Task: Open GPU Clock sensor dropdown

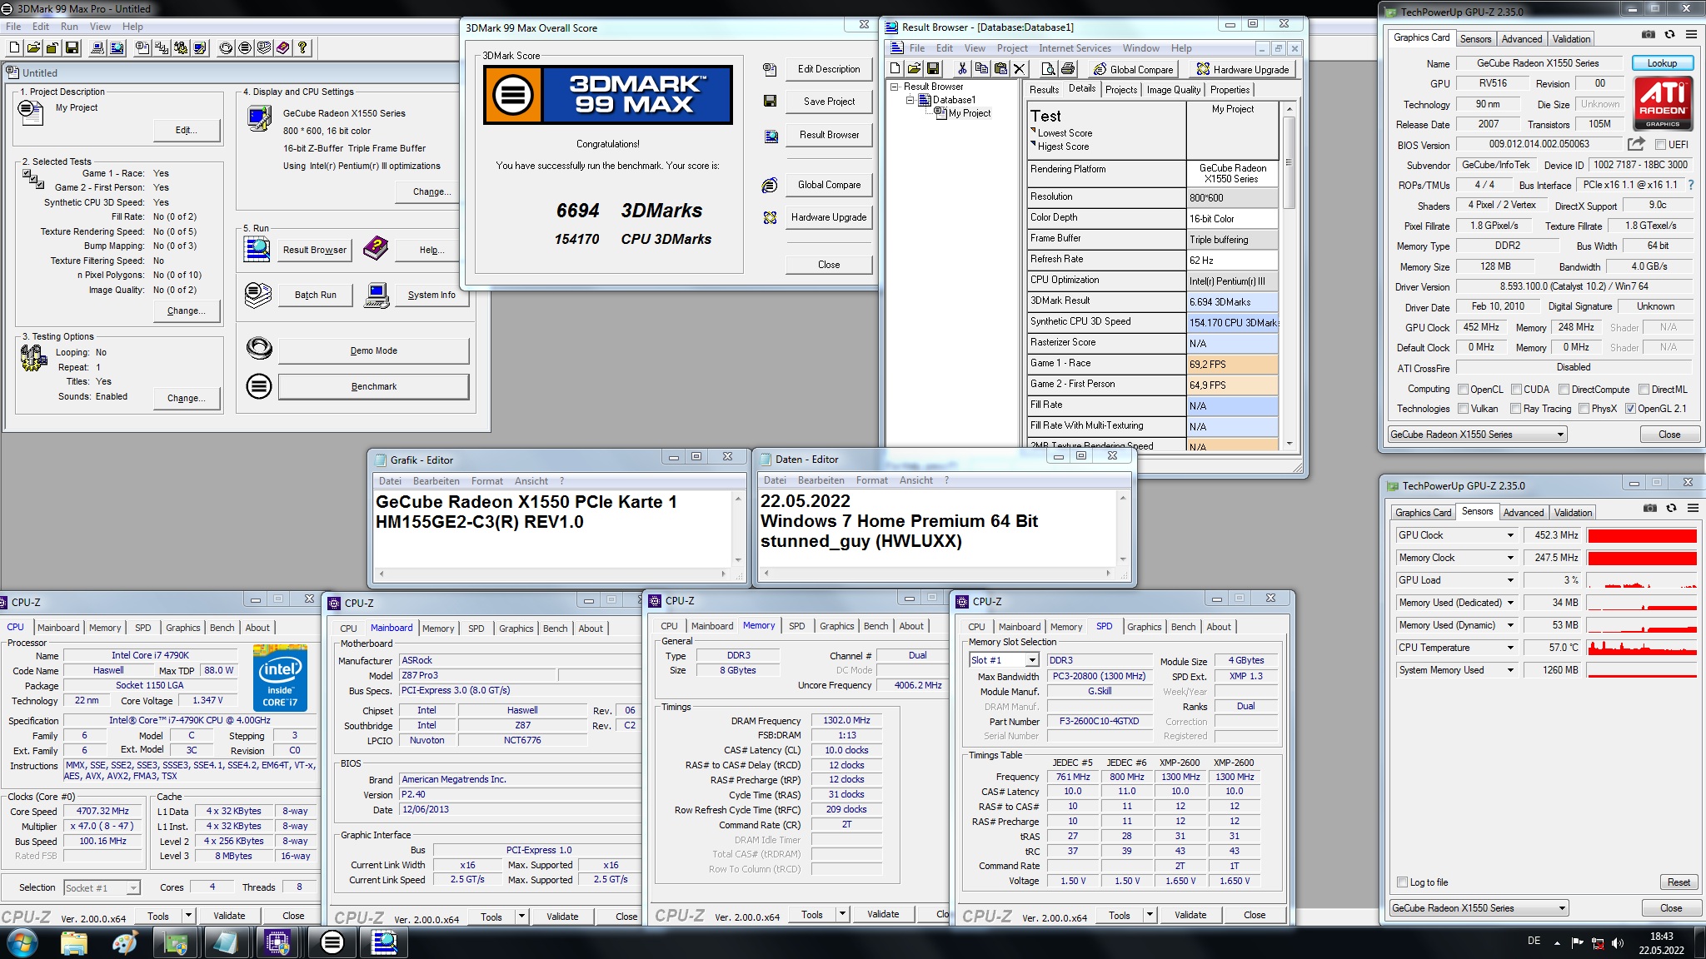Action: click(x=1509, y=535)
